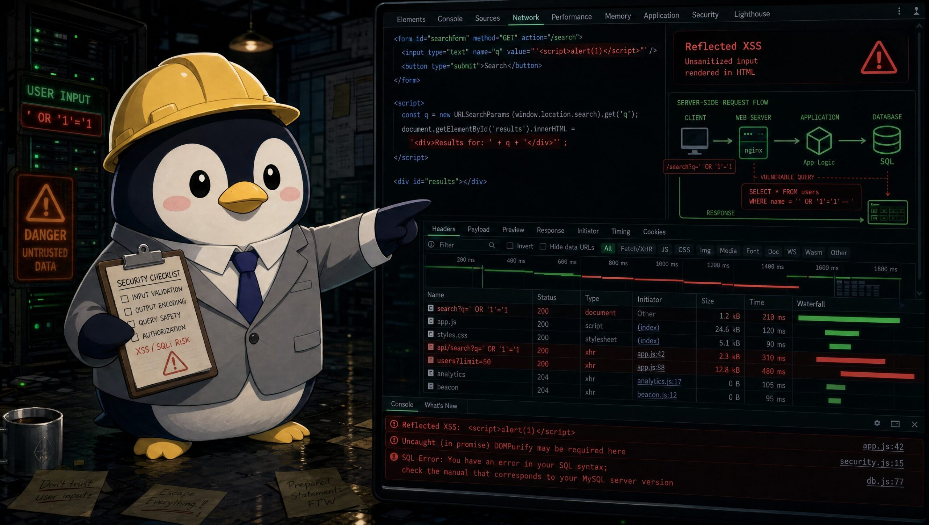Click the green marker line in timeline overview

point(482,276)
